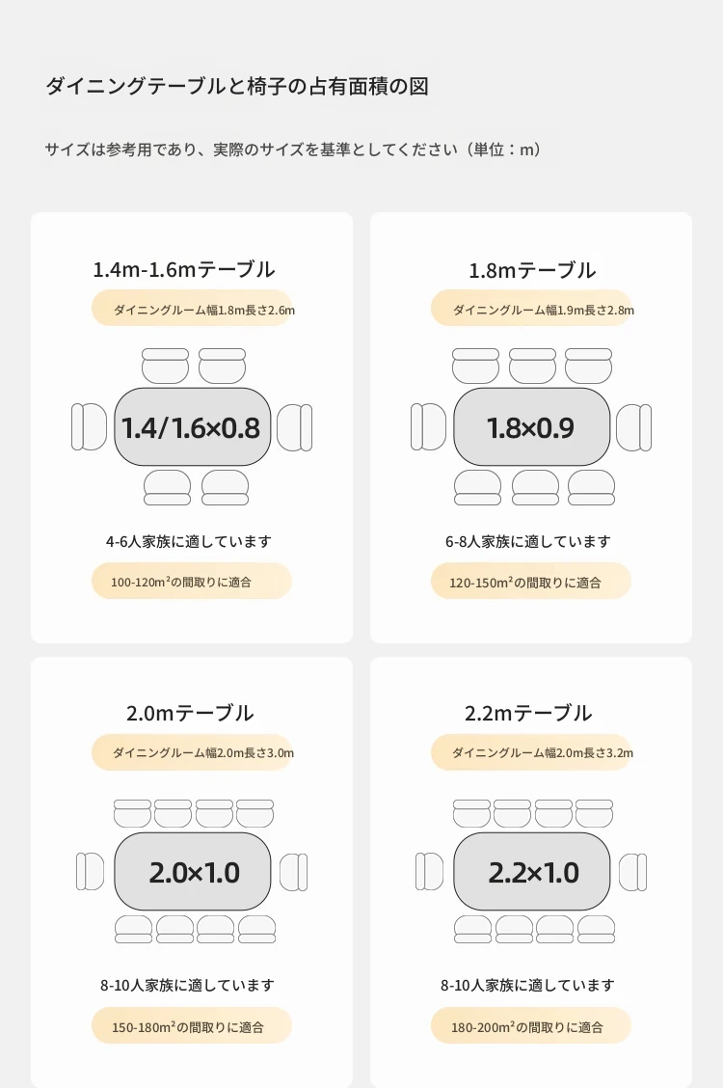
Task: Select the 幅2.0m長さ3.2m dining room badge
Action: pyautogui.click(x=532, y=752)
